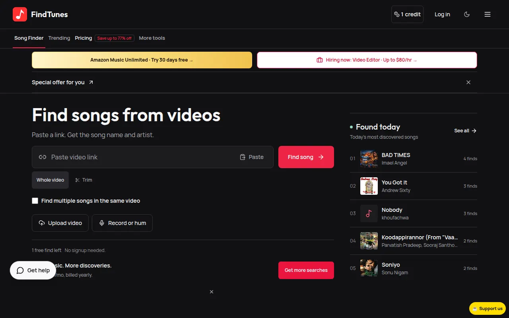Screen dimensions: 509x318
Task: Open the Soniyo album thumbnail
Action: [x=369, y=268]
